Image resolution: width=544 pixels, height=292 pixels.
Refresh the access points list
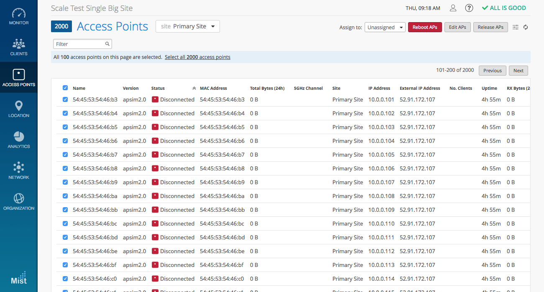click(x=526, y=27)
